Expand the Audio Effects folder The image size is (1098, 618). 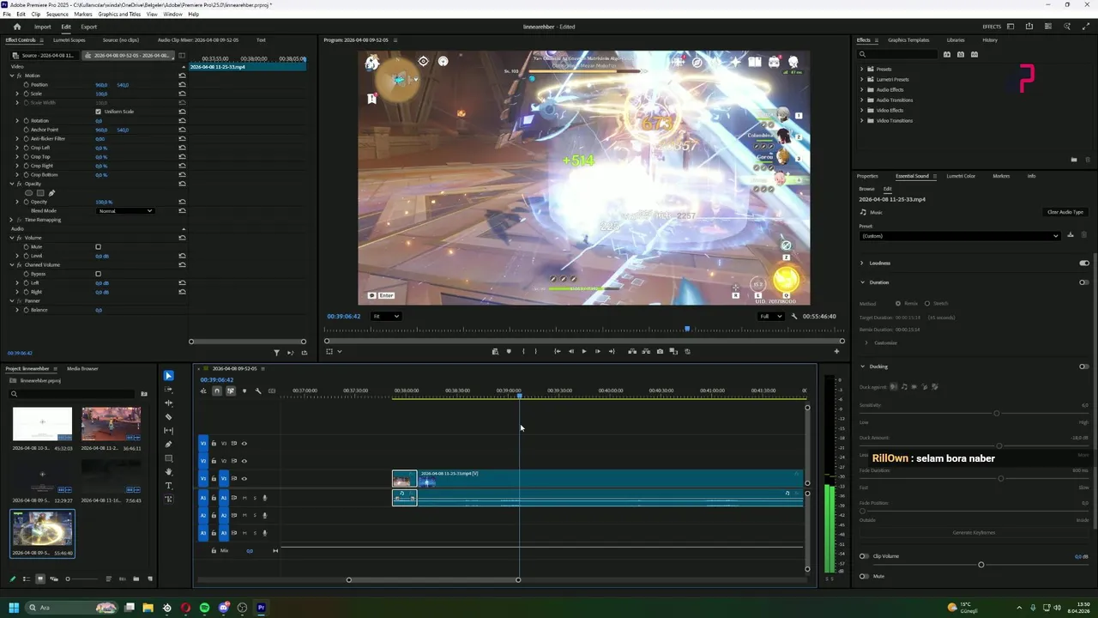(x=862, y=89)
